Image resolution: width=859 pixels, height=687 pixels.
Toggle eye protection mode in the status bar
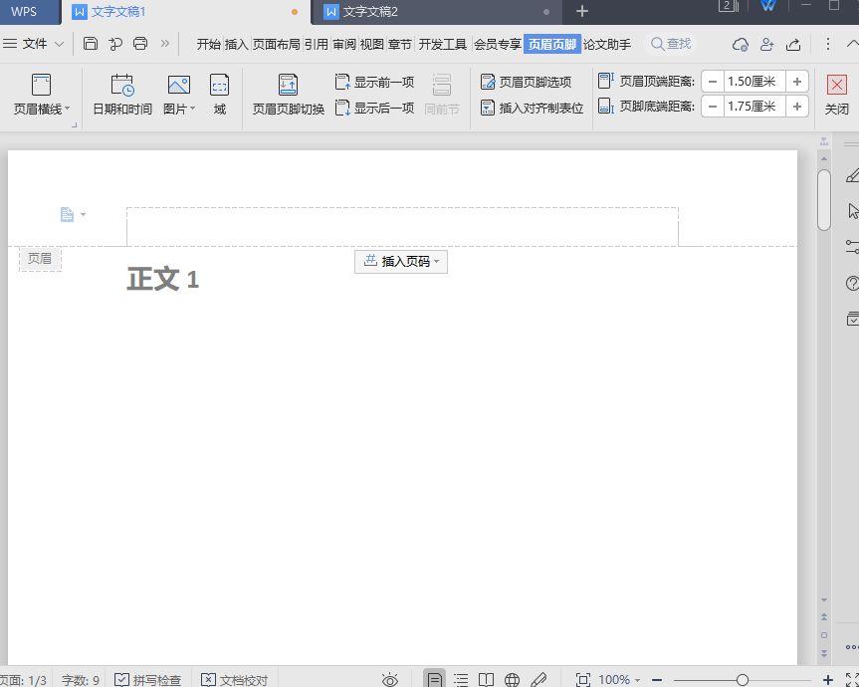390,680
